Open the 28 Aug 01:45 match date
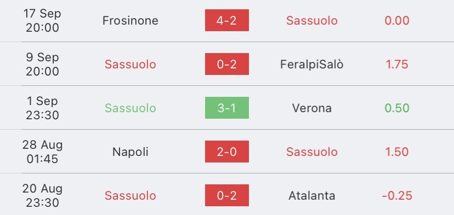The height and width of the screenshot is (215, 454). [42, 152]
